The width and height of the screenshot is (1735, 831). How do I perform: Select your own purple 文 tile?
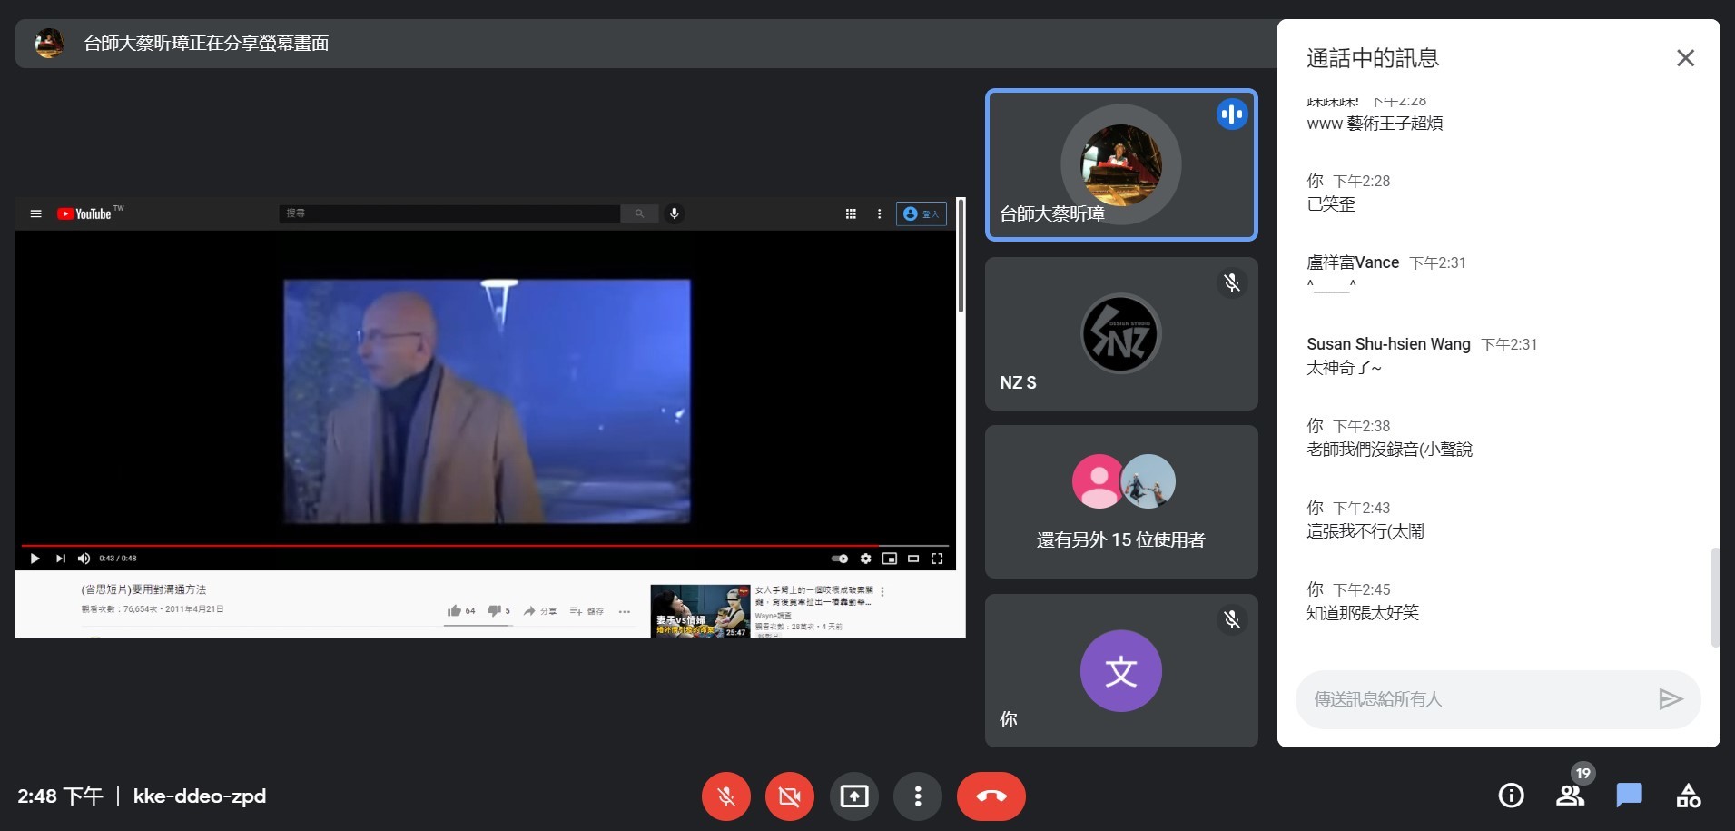tap(1121, 670)
